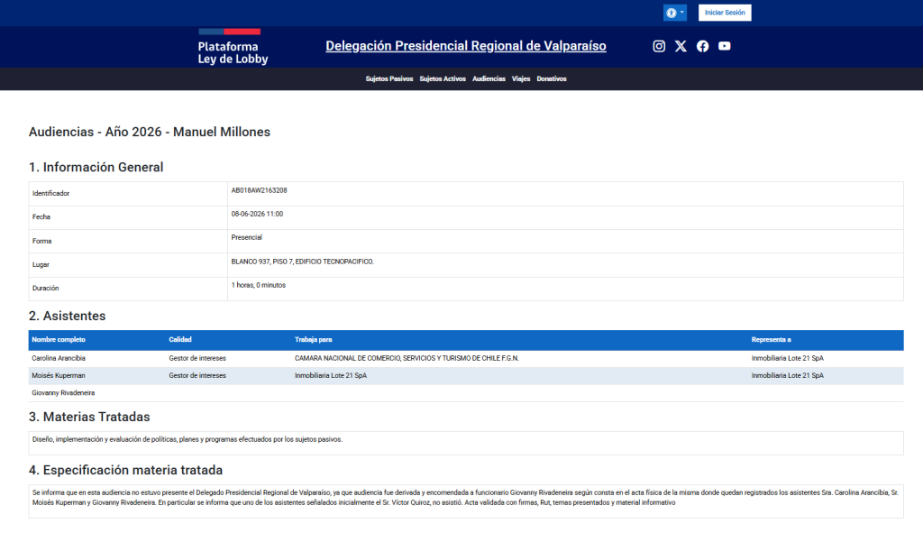Click CAMARA NACIONAL DE COMERCIO employer cell
Viewport: 923px width, 542px height.
point(407,358)
